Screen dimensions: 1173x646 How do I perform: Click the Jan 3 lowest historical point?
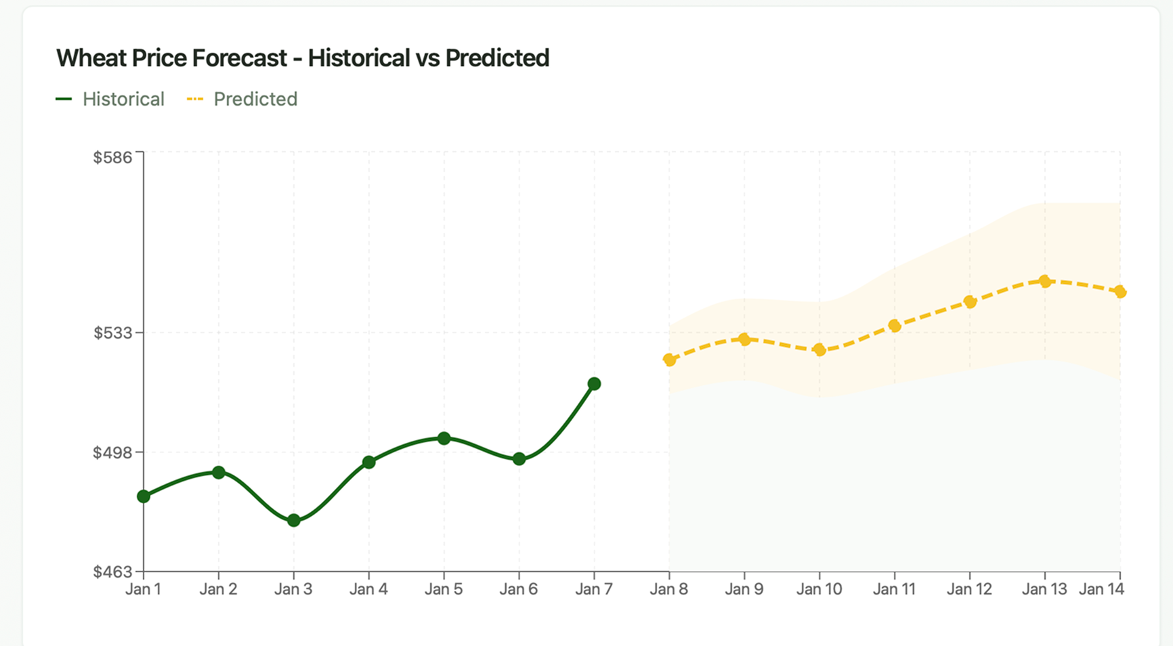[x=294, y=520]
